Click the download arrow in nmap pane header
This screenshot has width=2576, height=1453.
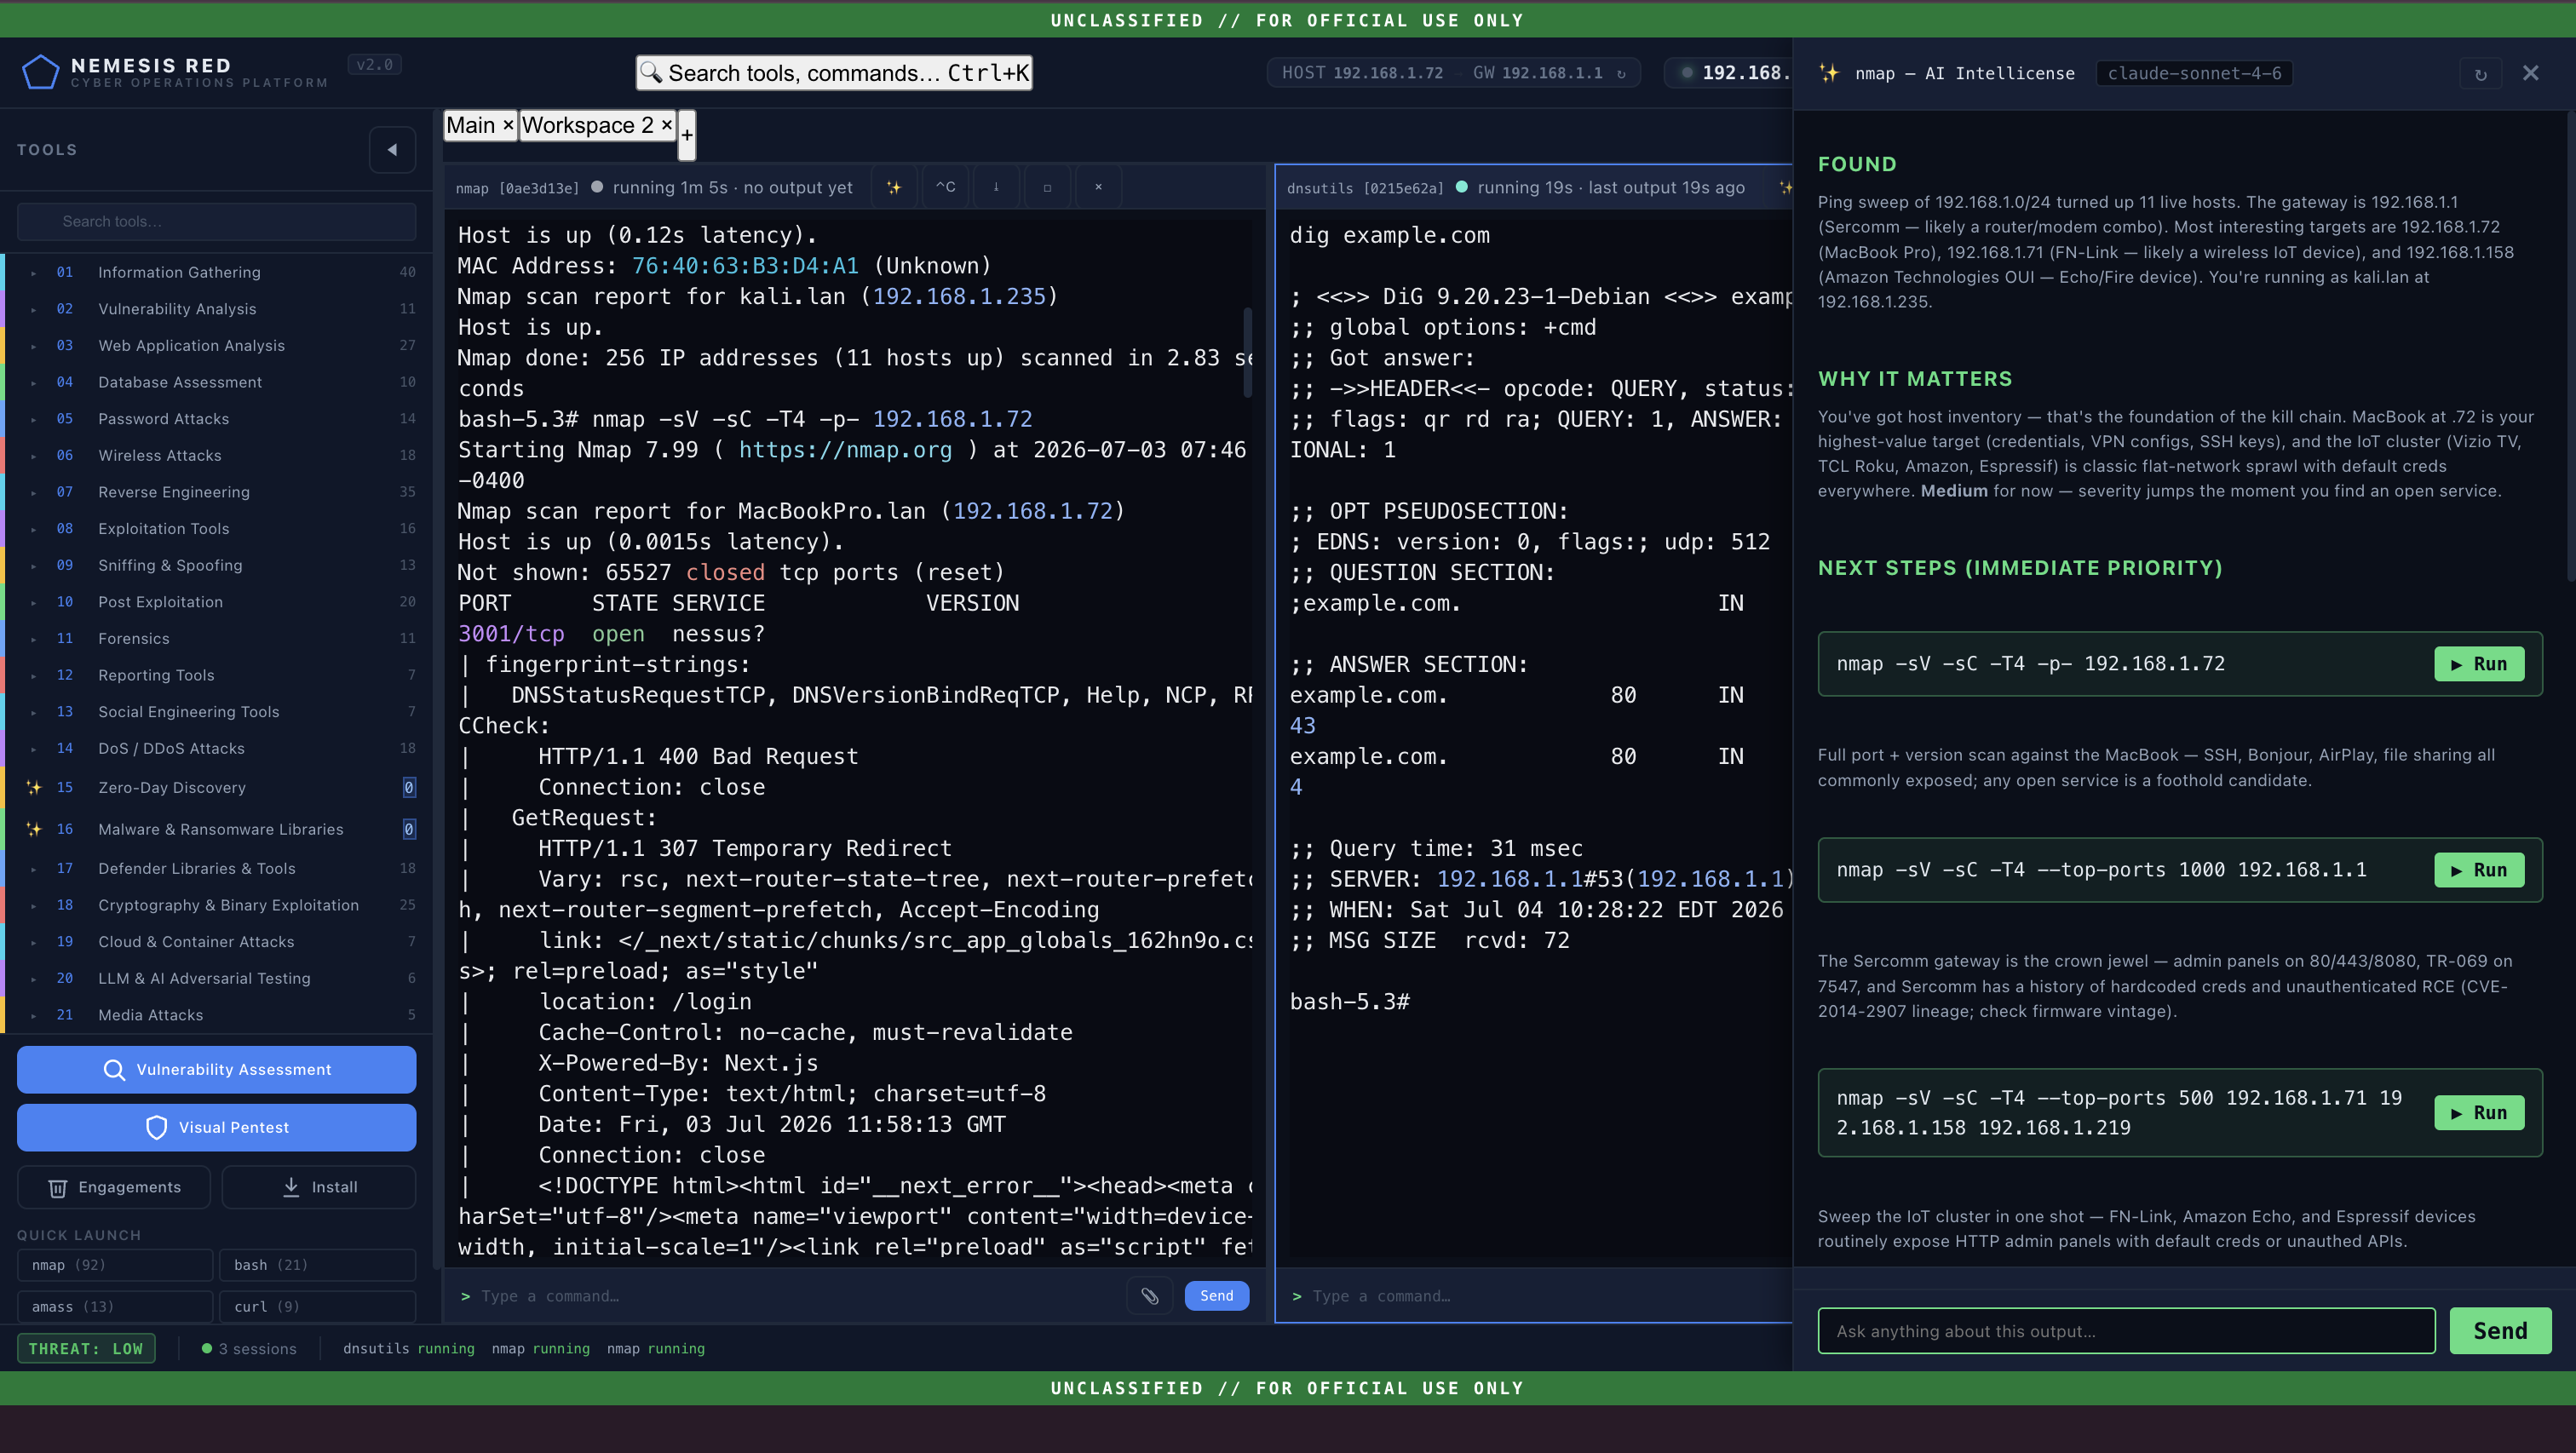pyautogui.click(x=996, y=187)
